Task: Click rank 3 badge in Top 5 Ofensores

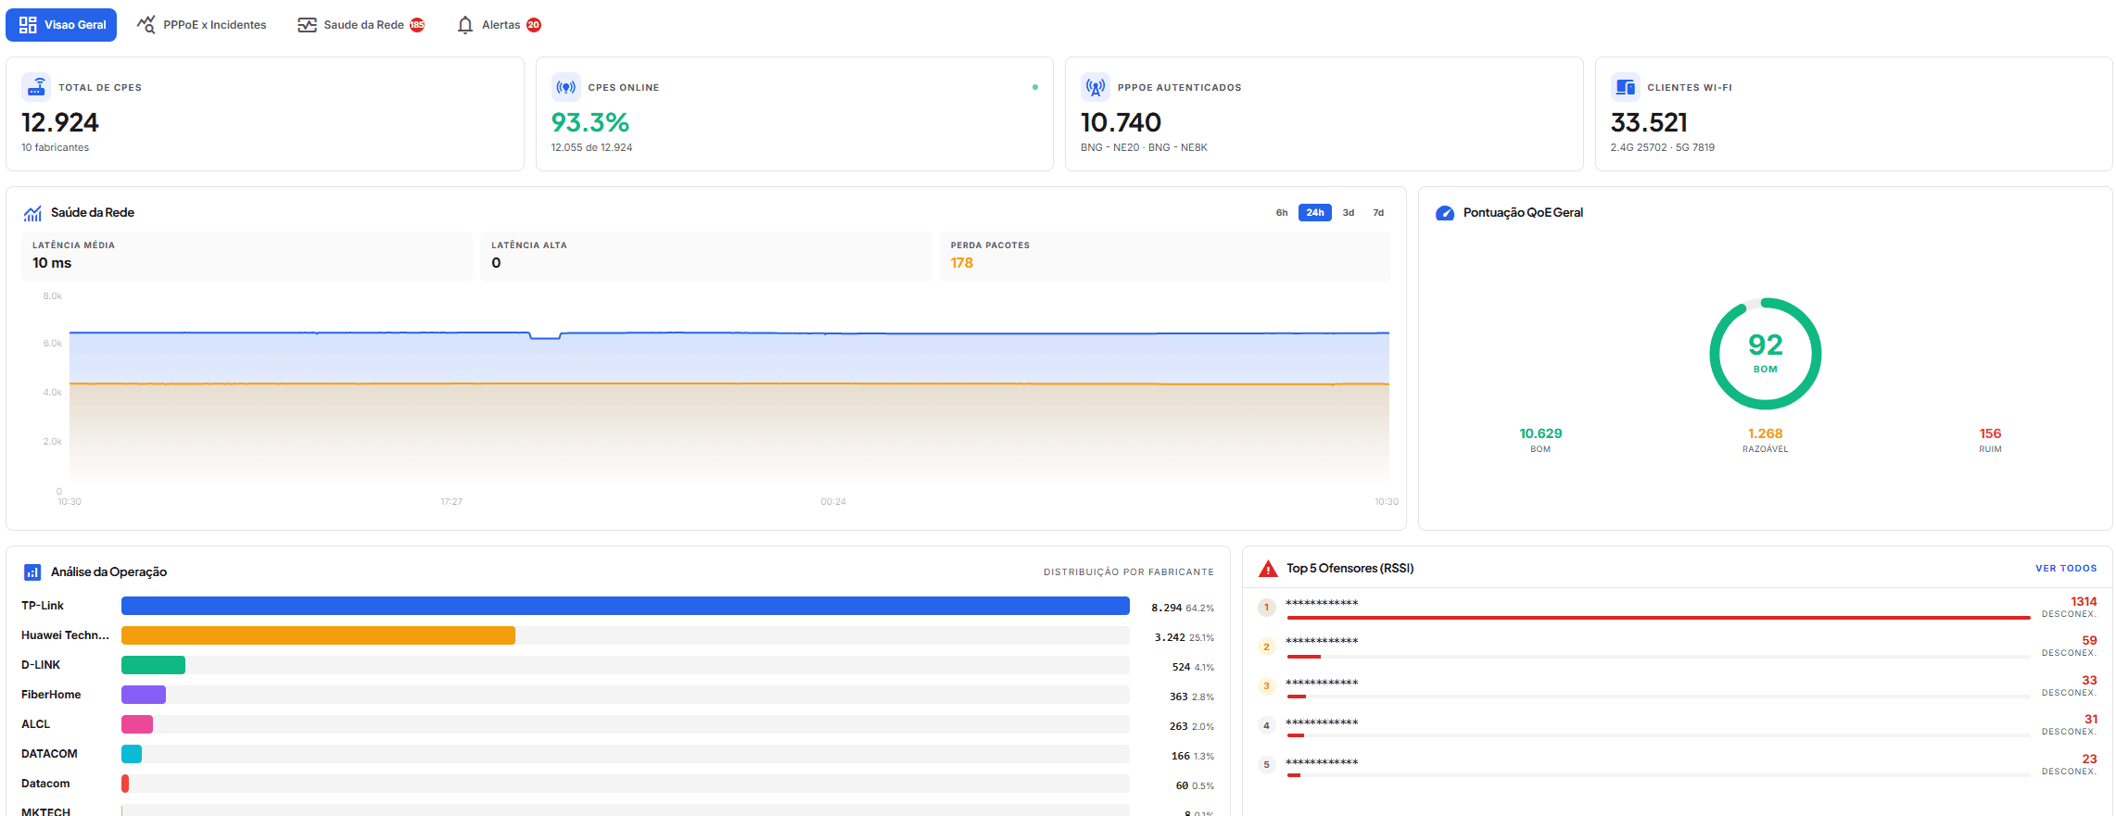Action: [x=1267, y=686]
